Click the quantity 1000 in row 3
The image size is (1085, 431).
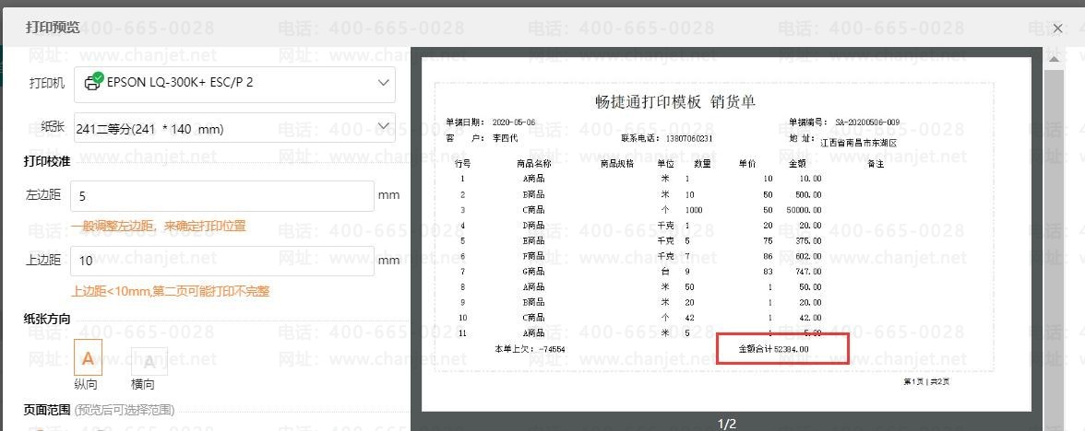pyautogui.click(x=694, y=210)
